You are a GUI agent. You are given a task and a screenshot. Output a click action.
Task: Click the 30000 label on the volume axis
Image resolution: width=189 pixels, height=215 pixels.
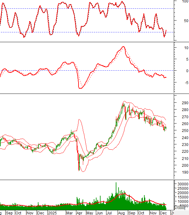(x=182, y=184)
